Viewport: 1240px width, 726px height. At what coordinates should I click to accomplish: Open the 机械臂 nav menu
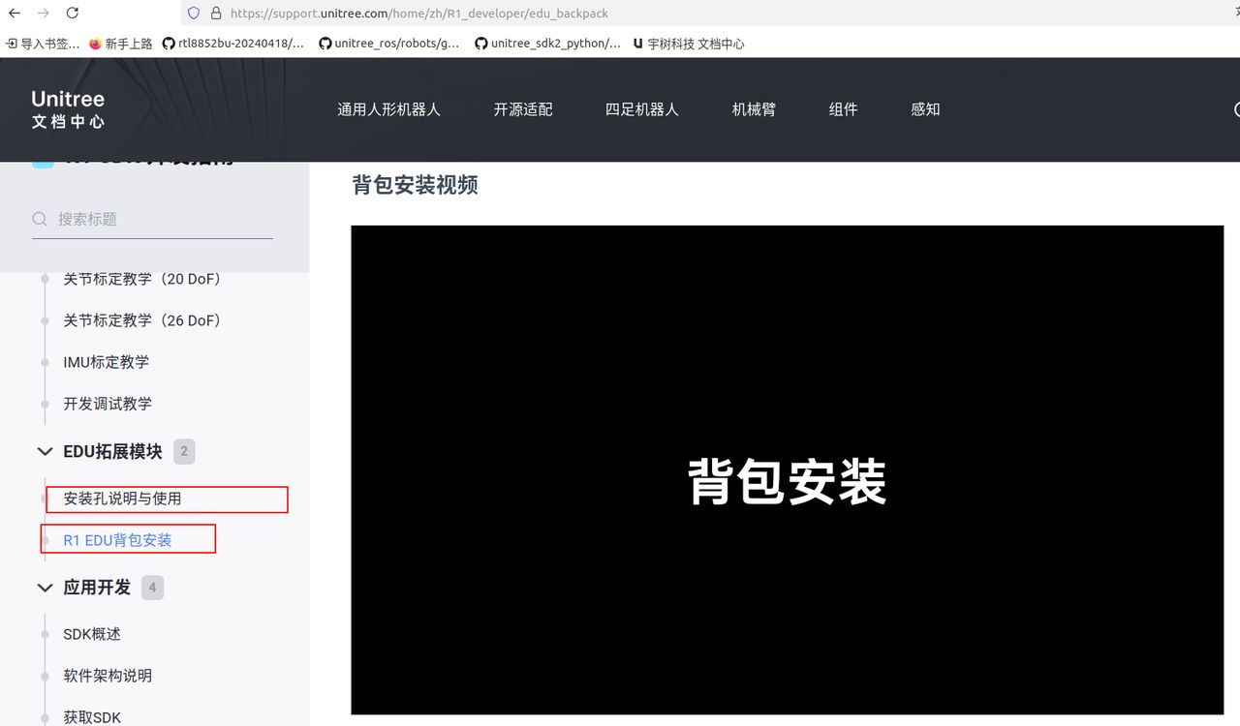(x=754, y=109)
